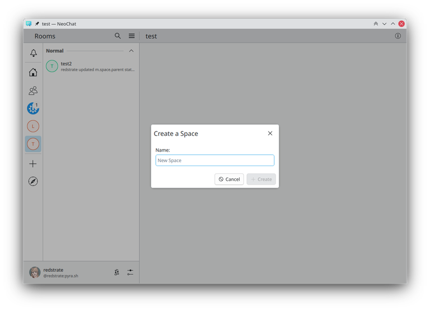
Task: Open the test2 room
Action: coord(91,67)
